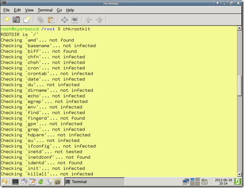244x188 pixels.
Task: Click the "ROOTDIR is `/'" line
Action: tap(19, 34)
